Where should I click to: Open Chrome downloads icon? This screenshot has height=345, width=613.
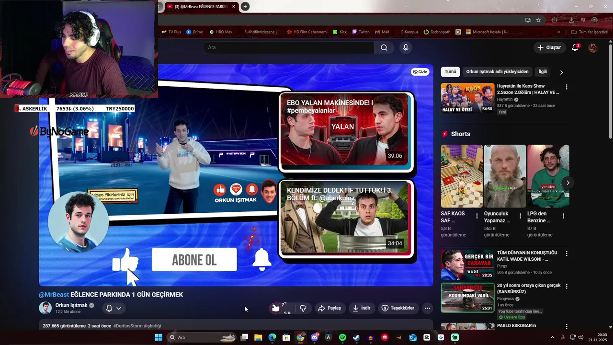point(571,20)
